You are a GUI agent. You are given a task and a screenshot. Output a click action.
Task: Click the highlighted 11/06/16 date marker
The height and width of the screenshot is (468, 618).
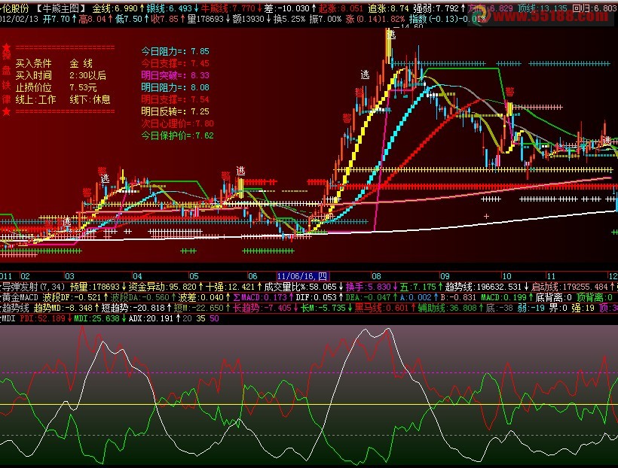coord(303,276)
